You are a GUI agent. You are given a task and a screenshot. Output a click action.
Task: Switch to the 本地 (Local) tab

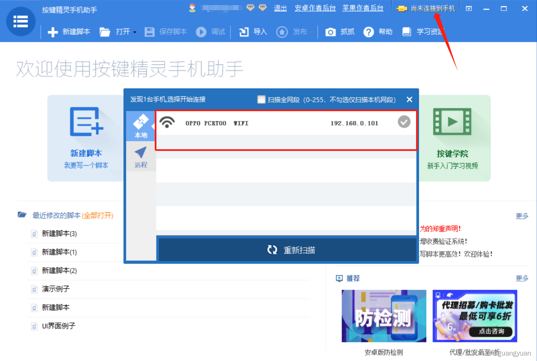coord(140,126)
